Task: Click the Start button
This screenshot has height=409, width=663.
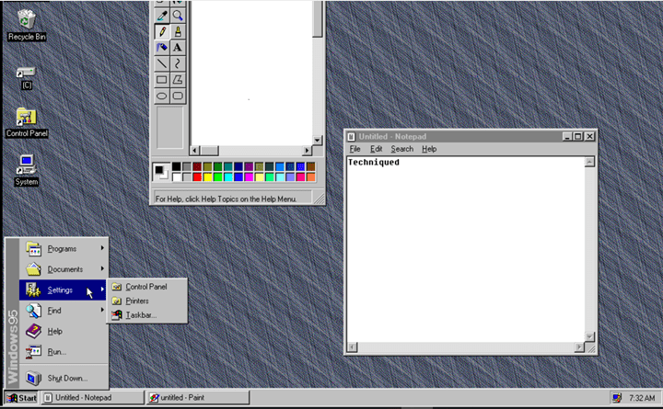Action: click(x=21, y=398)
